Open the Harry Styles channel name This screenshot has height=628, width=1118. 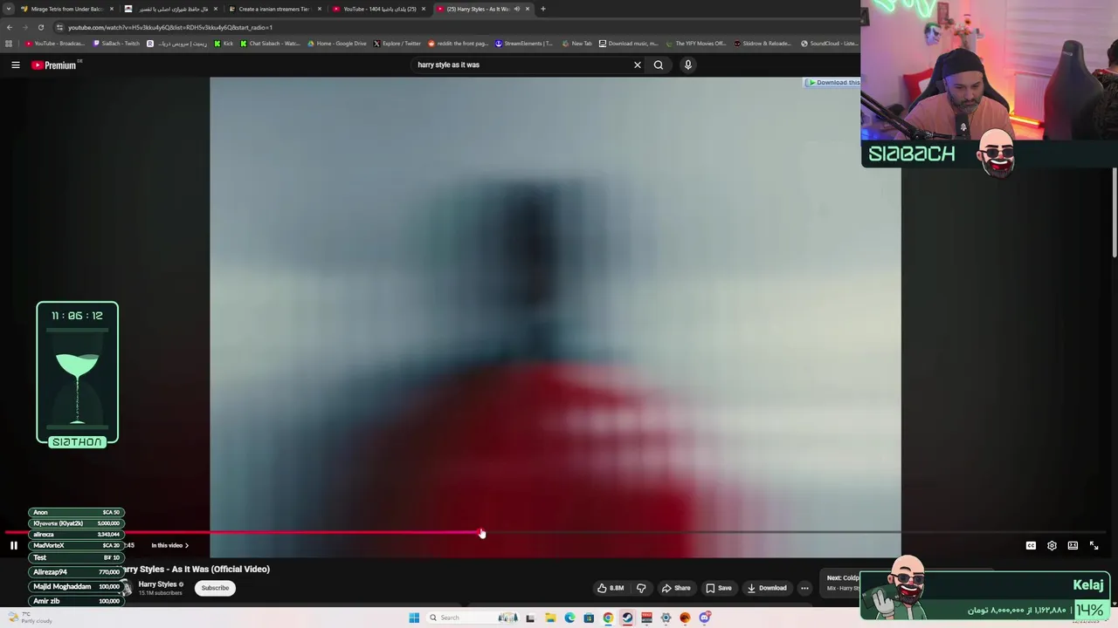(x=157, y=584)
